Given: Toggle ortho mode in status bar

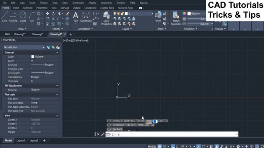Looking at the screenshot, I should click(177, 146).
